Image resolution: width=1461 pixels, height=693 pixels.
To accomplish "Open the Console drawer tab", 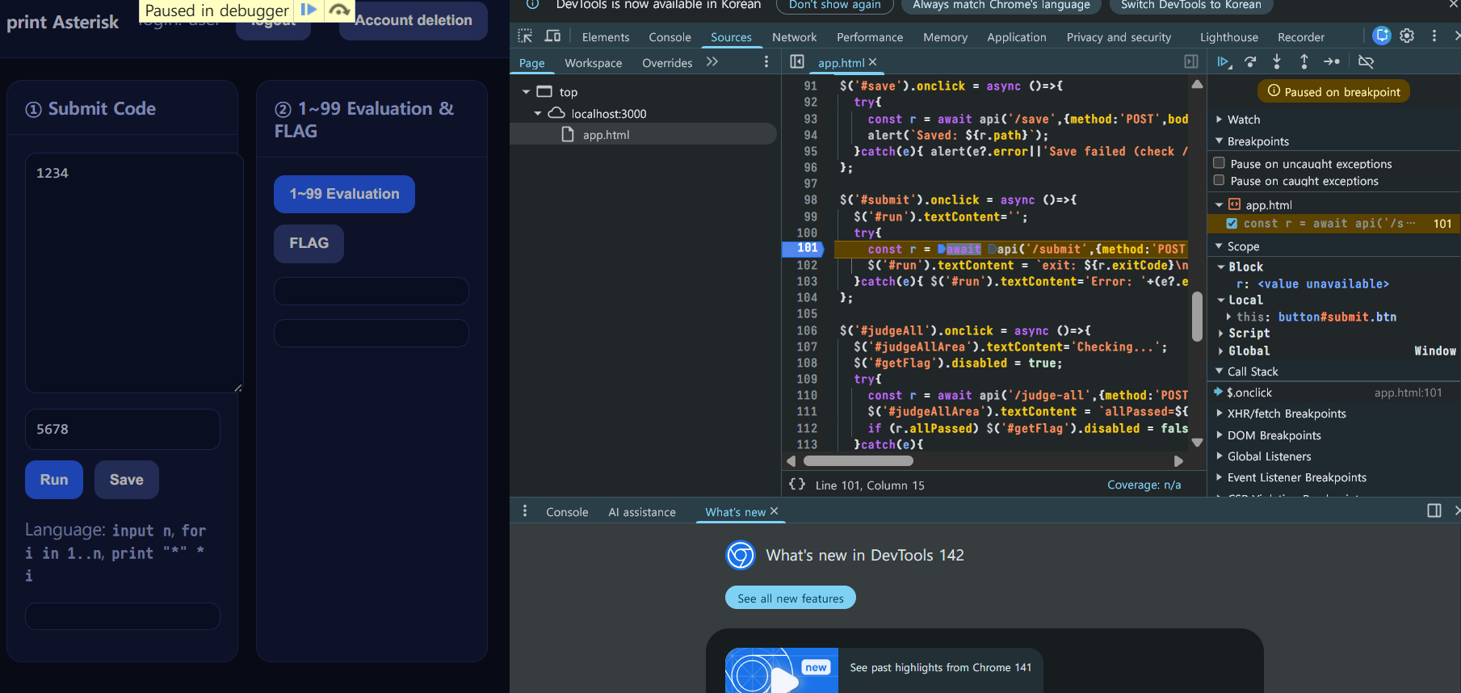I will click(567, 512).
